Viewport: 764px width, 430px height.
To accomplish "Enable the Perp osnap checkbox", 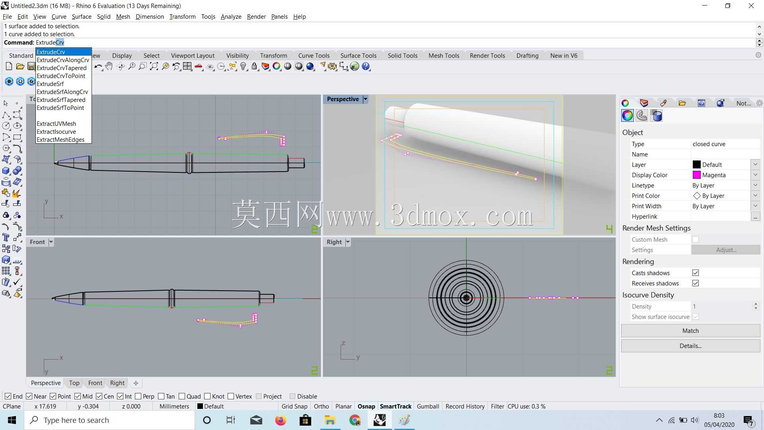I will [138, 396].
